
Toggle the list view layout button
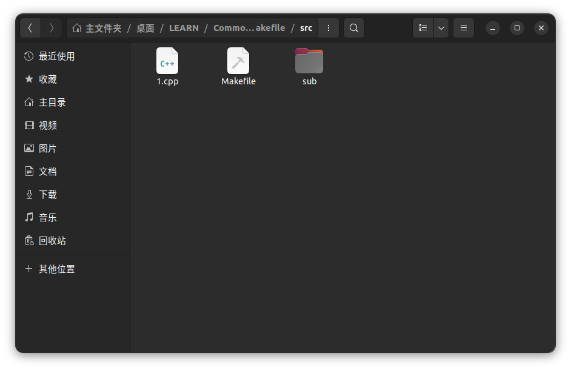(x=423, y=28)
